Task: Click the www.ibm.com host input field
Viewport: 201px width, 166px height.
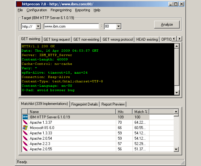Action: click(71, 26)
